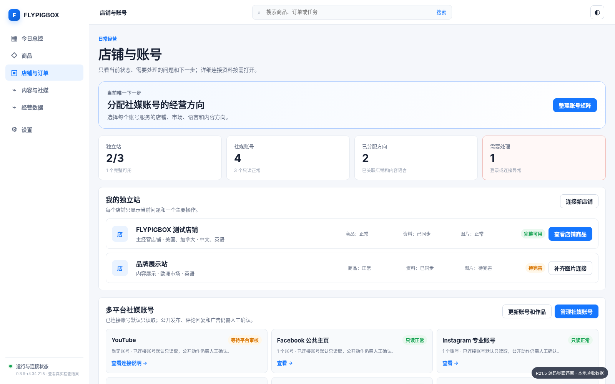
Task: Click the Facebook 公共主页 card title
Action: pos(303,341)
